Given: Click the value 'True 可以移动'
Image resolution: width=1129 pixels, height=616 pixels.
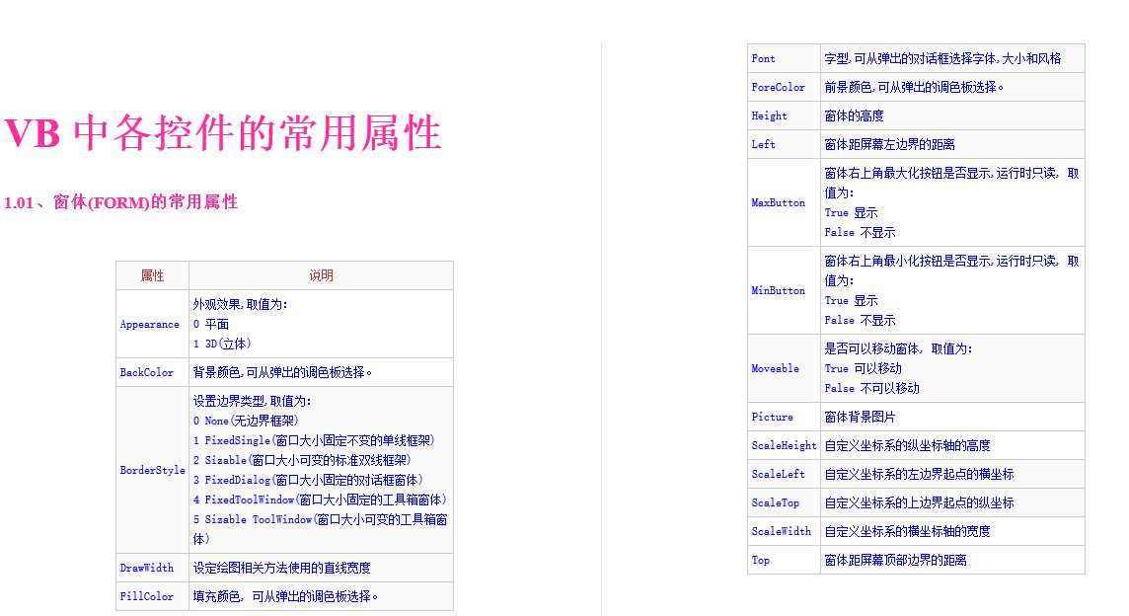Looking at the screenshot, I should click(863, 368).
